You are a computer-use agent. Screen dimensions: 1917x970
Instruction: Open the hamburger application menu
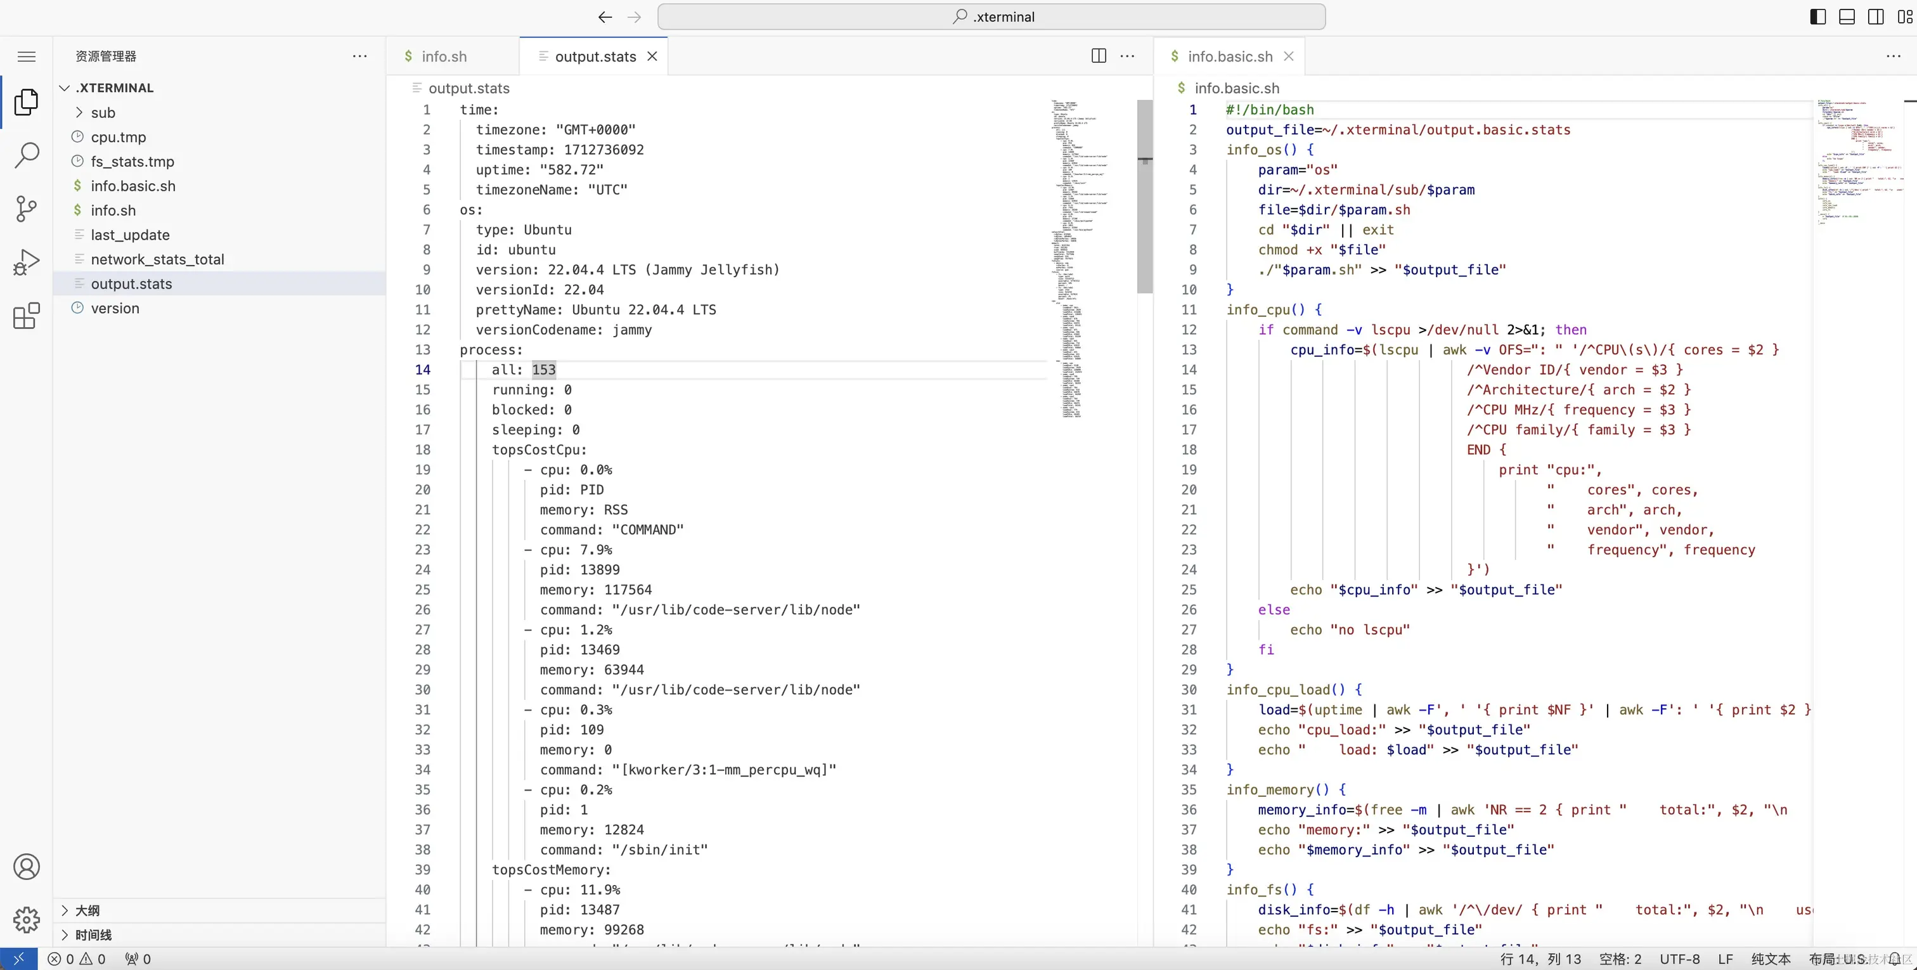[27, 56]
